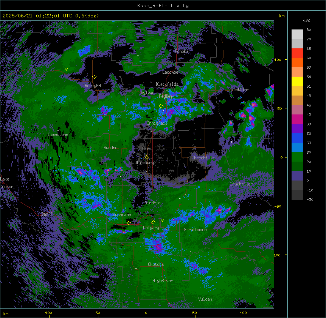This screenshot has height=318, width=326.
Task: Click the white caret marker west of Lacombe
Action: [150, 74]
